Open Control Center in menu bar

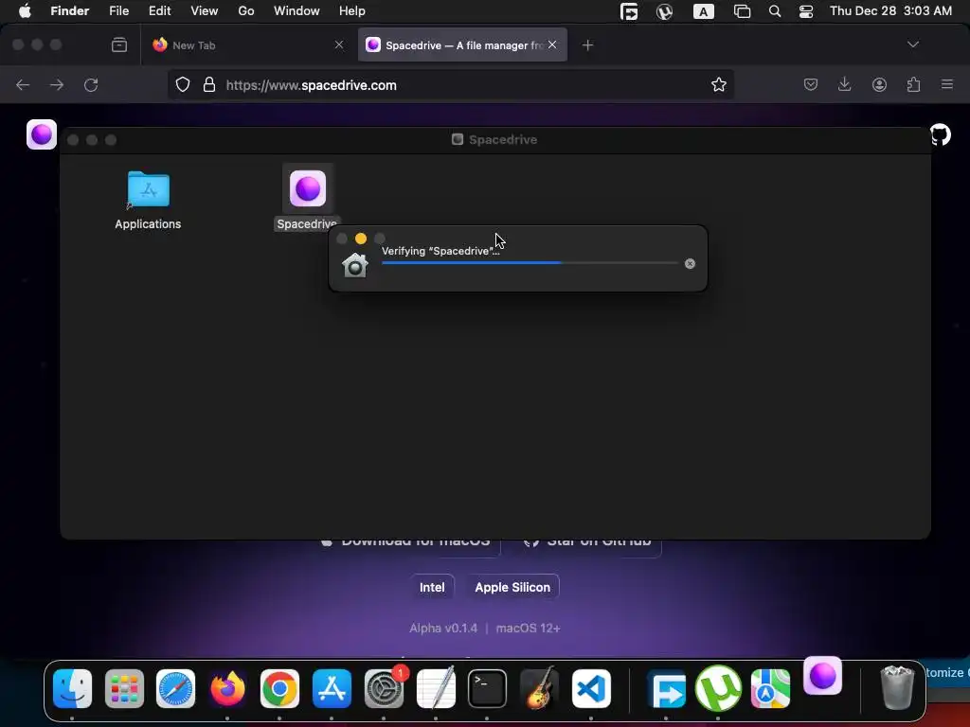806,11
